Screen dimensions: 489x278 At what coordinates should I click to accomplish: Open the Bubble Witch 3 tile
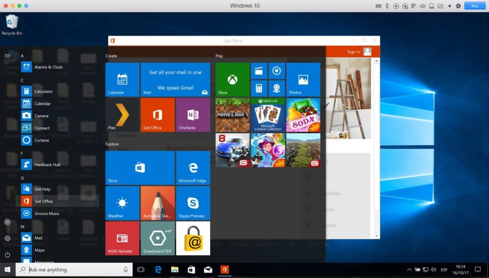tap(268, 150)
